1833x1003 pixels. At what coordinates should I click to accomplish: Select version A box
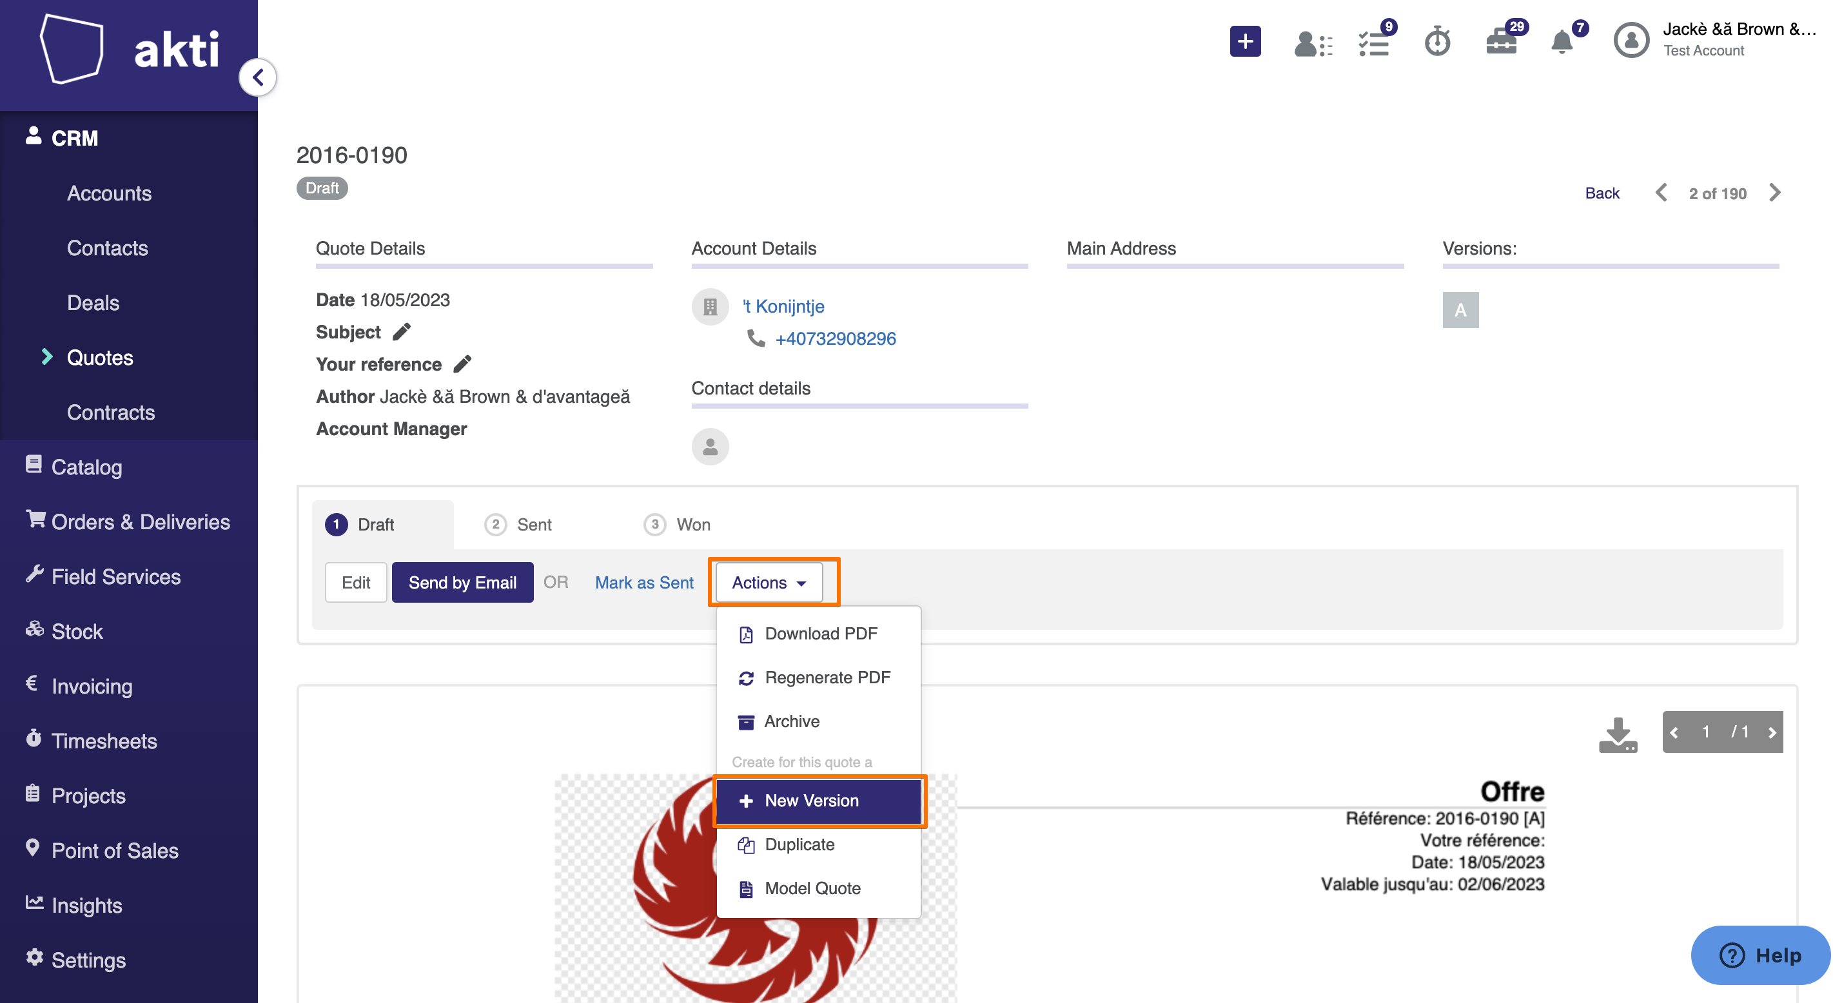click(x=1460, y=309)
